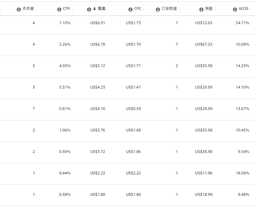Click the info icon beside CPC
The image size is (255, 208).
click(130, 10)
